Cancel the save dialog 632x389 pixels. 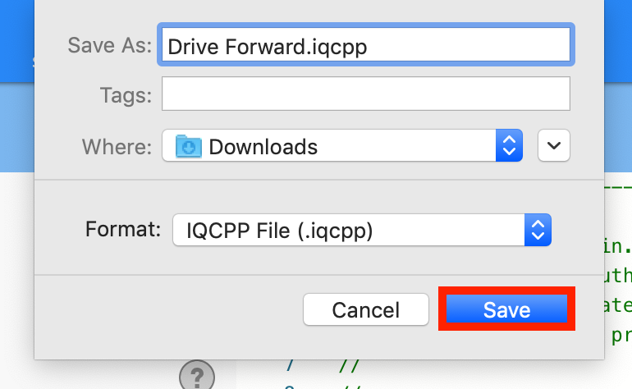pyautogui.click(x=365, y=309)
